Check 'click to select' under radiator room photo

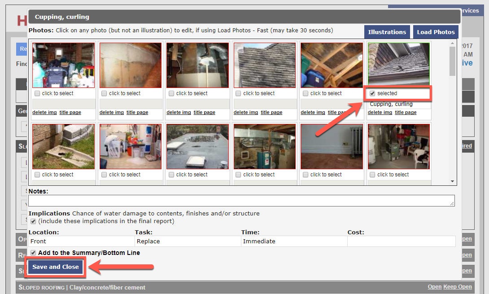tap(306, 175)
